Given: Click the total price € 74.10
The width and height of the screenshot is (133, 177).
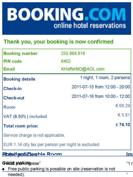Looking at the screenshot, I should [x=123, y=125].
